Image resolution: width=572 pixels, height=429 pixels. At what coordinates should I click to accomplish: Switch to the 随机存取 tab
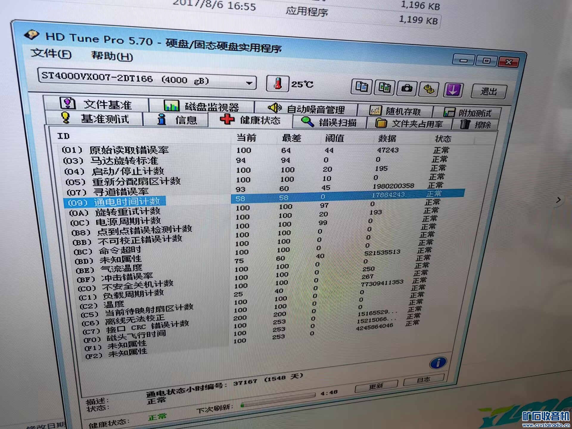(395, 111)
